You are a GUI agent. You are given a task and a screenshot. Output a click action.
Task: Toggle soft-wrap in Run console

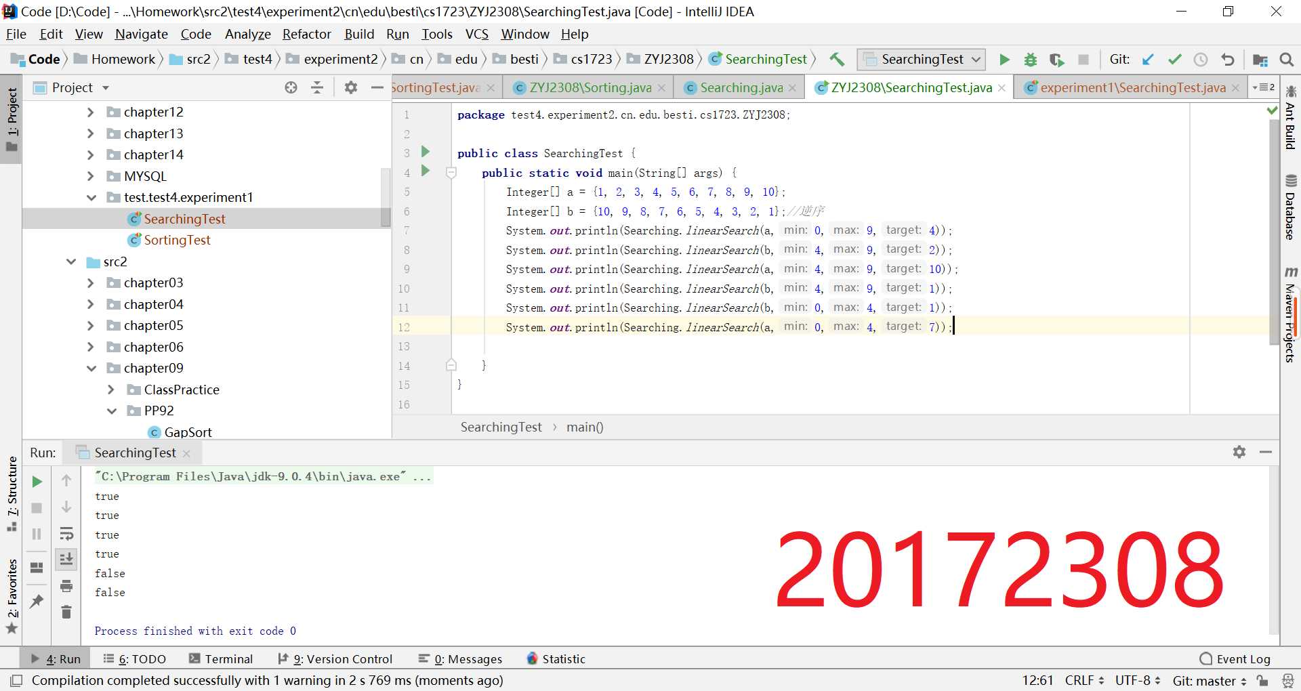pyautogui.click(x=66, y=533)
